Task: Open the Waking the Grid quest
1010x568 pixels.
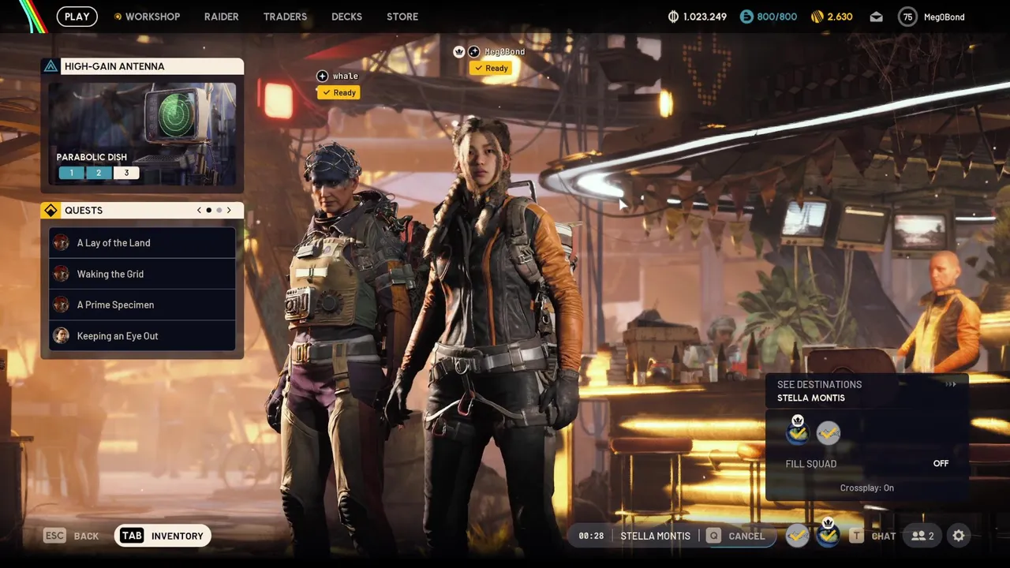Action: pyautogui.click(x=142, y=274)
